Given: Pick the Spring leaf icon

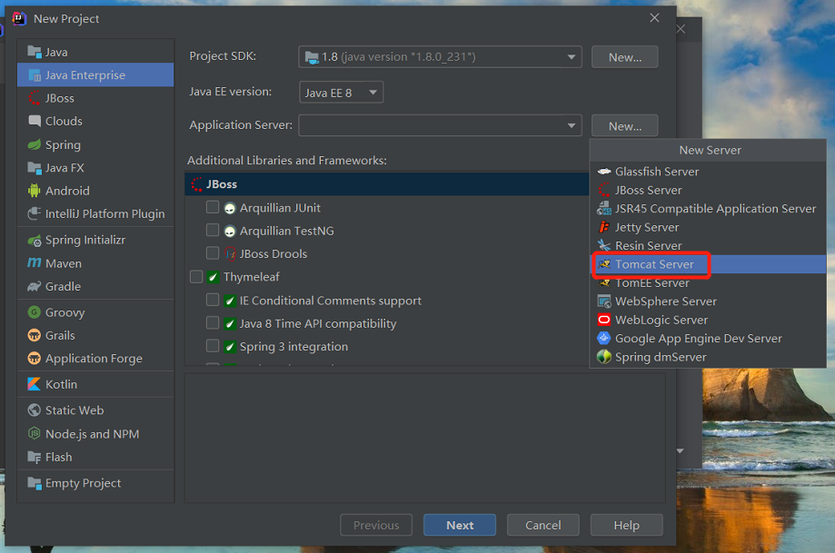Looking at the screenshot, I should (35, 144).
